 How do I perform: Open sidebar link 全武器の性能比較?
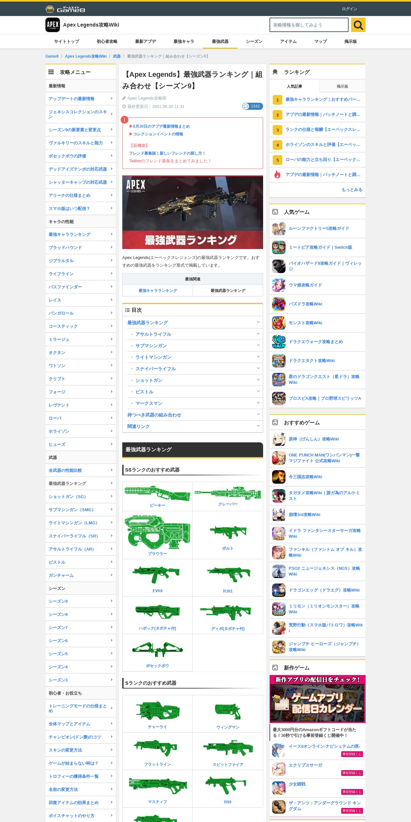coord(80,470)
